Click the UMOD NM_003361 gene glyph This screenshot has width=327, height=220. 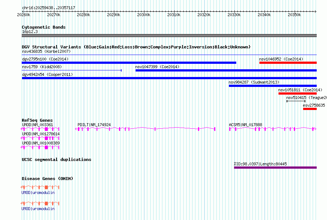[40, 129]
